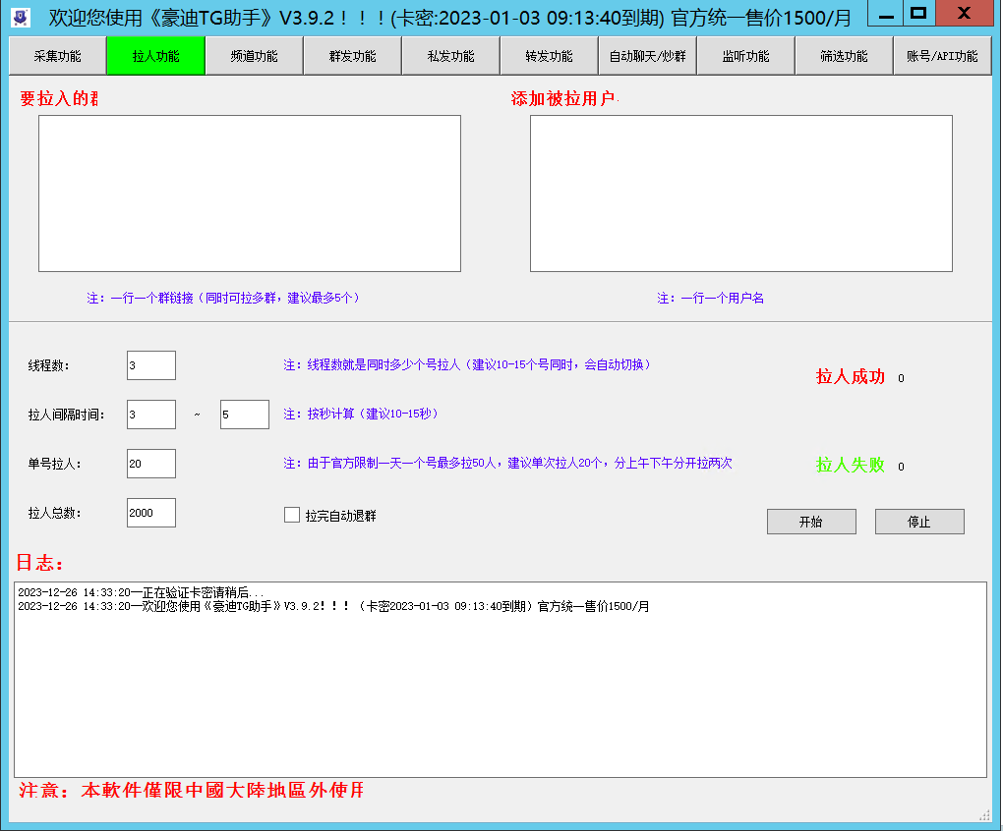Click the log line 正在验证卡密请稍后
The image size is (1003, 831).
point(141,592)
